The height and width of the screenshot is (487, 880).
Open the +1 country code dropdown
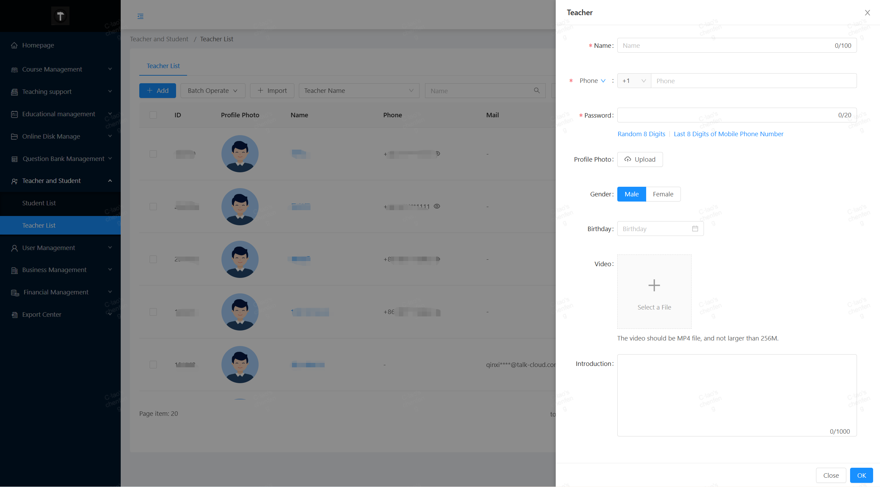click(634, 81)
